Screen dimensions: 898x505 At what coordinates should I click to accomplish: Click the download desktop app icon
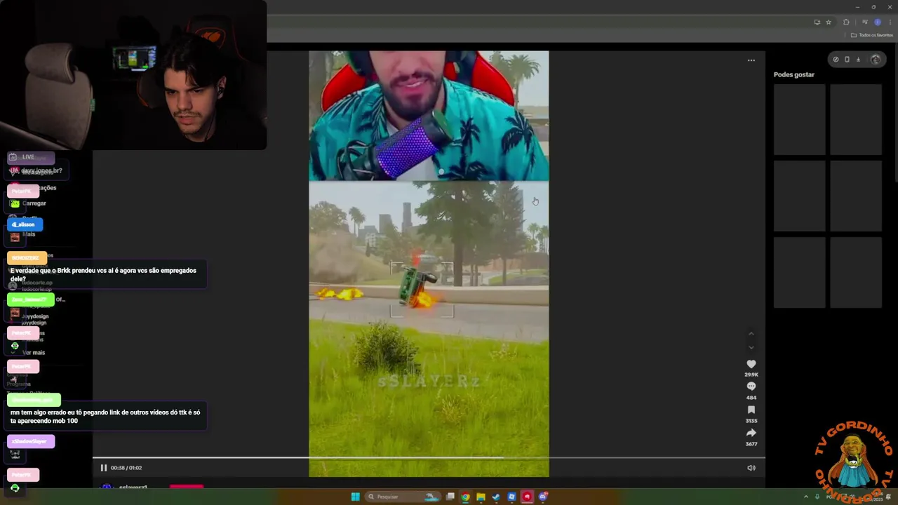coord(858,60)
